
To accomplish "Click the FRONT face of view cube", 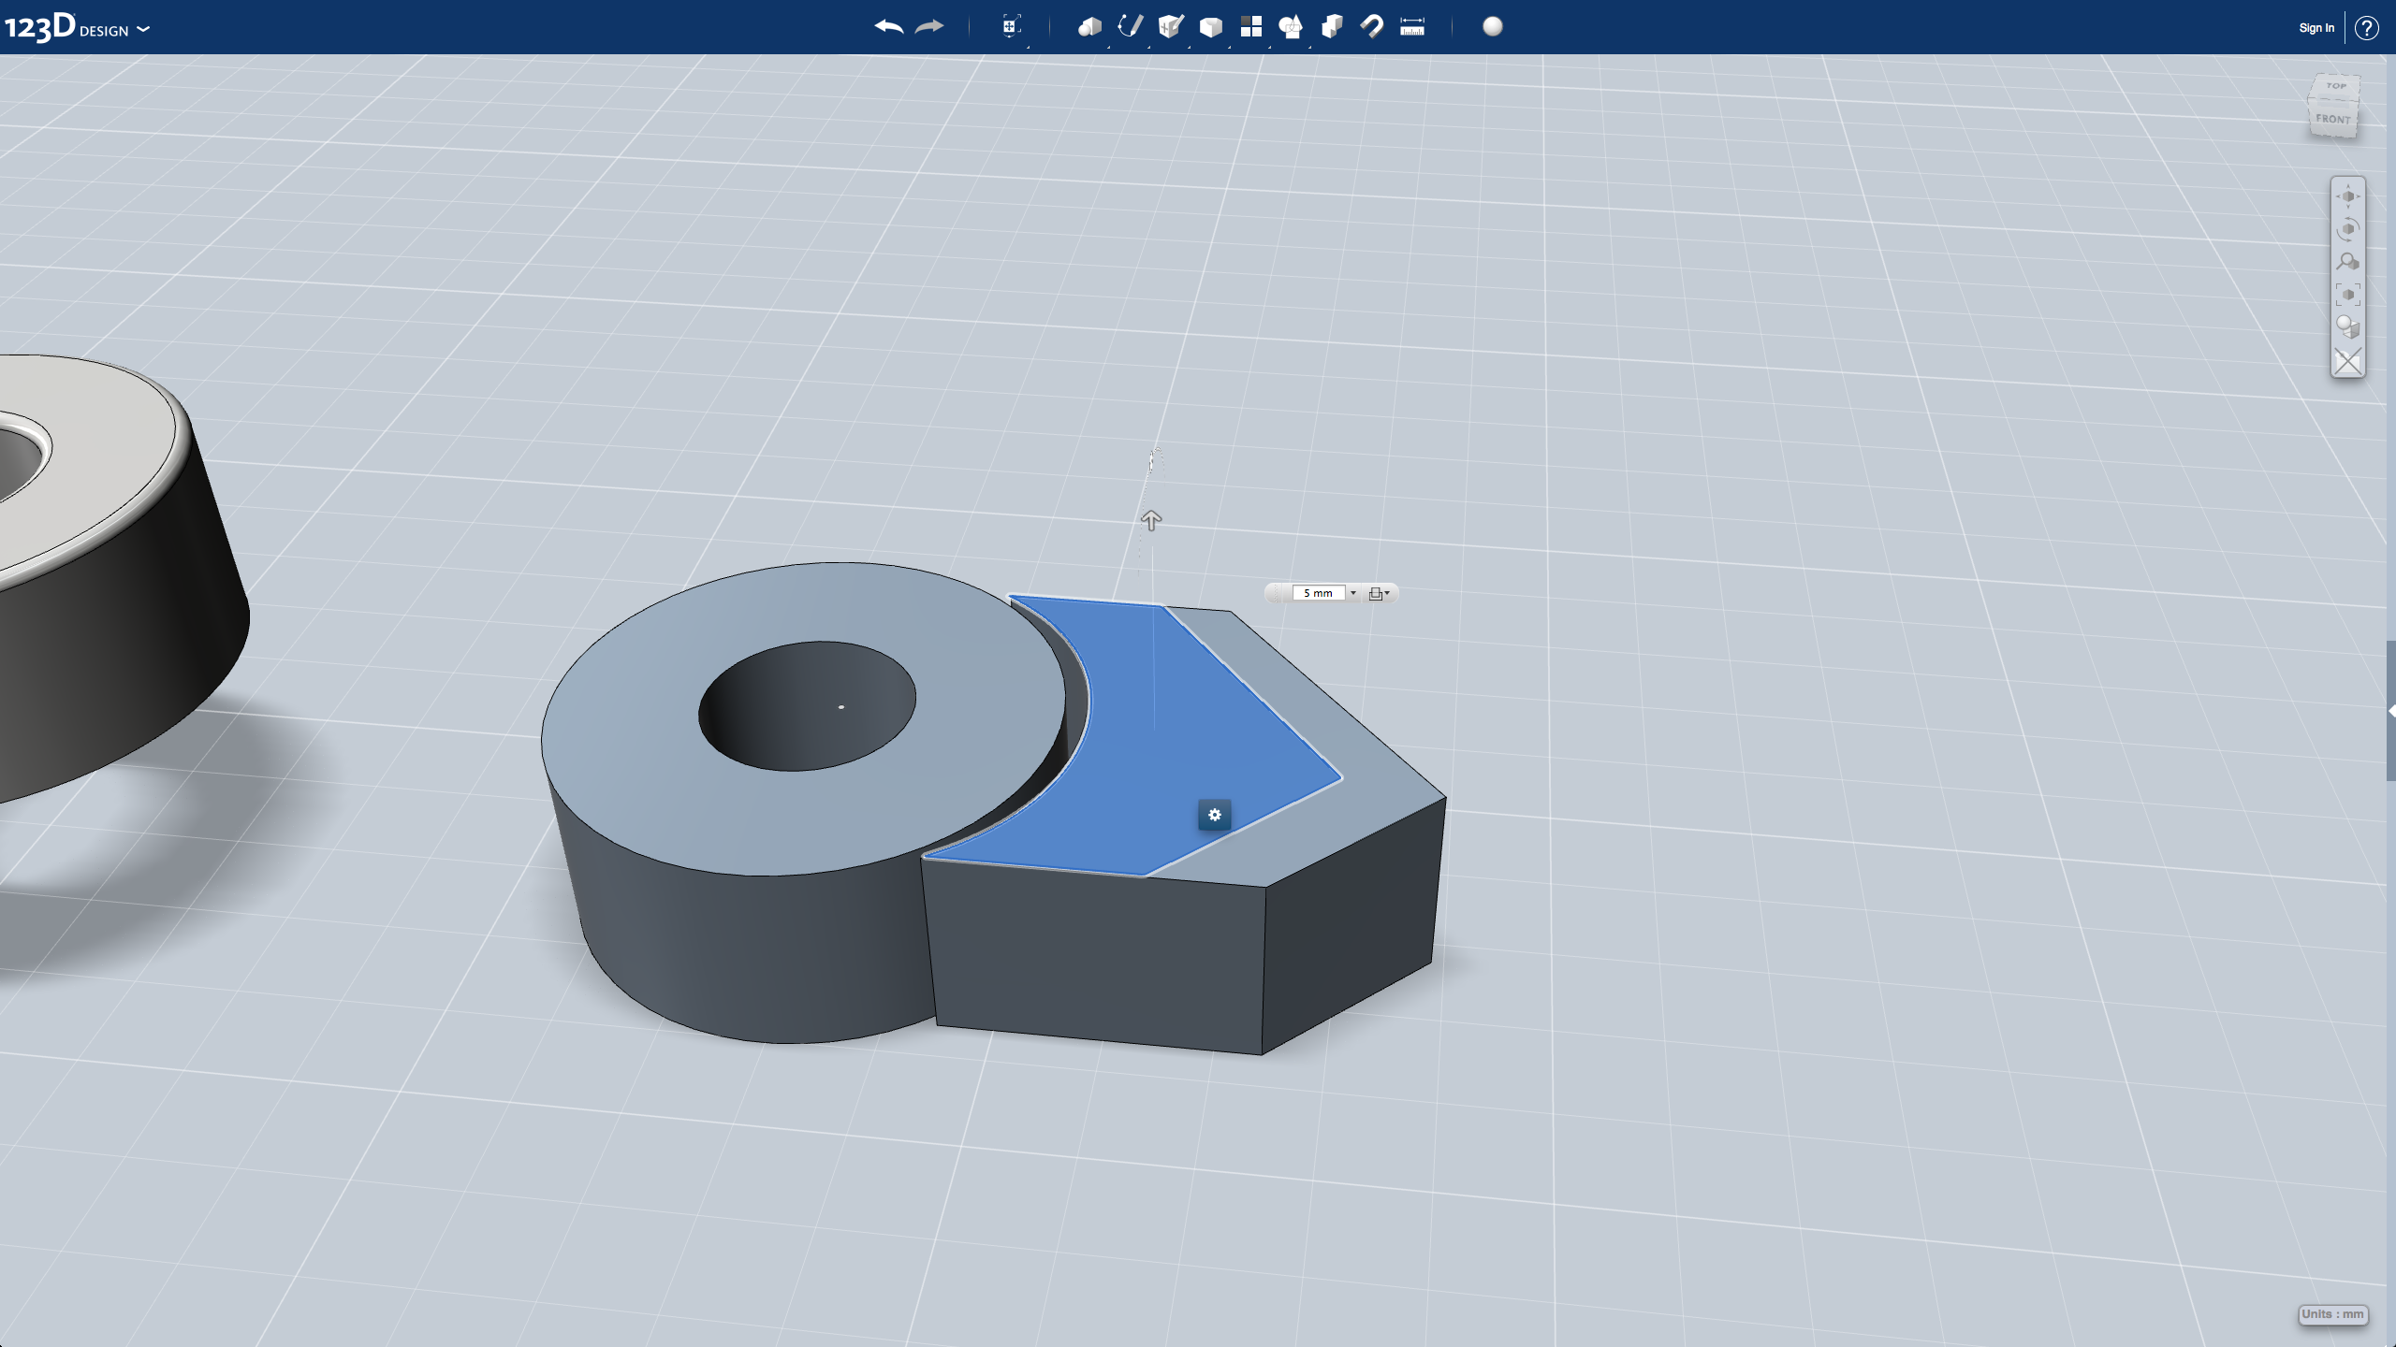I will pyautogui.click(x=2332, y=120).
